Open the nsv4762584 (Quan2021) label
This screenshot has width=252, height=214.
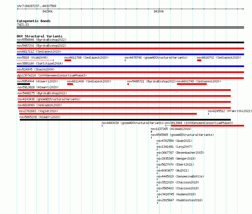tap(174, 141)
